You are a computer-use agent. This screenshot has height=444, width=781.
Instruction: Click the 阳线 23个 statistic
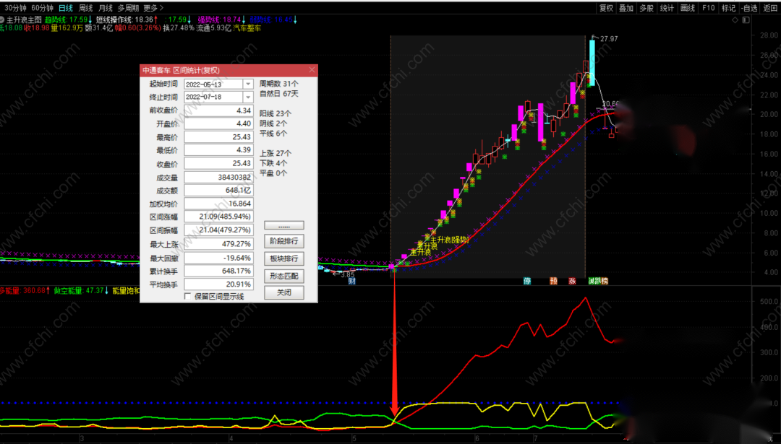pos(276,113)
